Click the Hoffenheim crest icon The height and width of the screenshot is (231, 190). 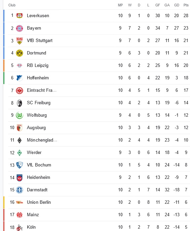[x=20, y=78]
